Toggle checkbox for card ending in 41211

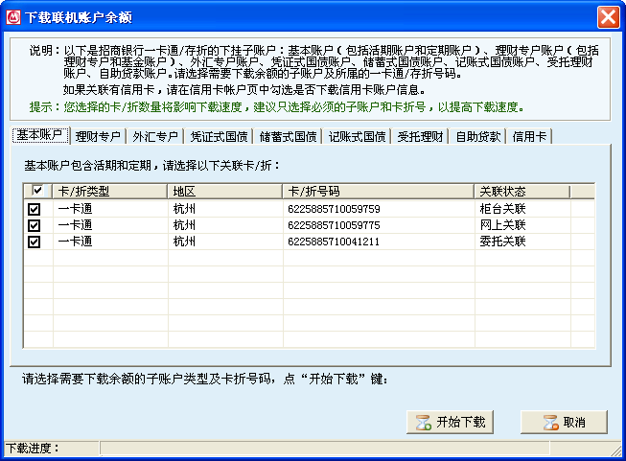(35, 242)
